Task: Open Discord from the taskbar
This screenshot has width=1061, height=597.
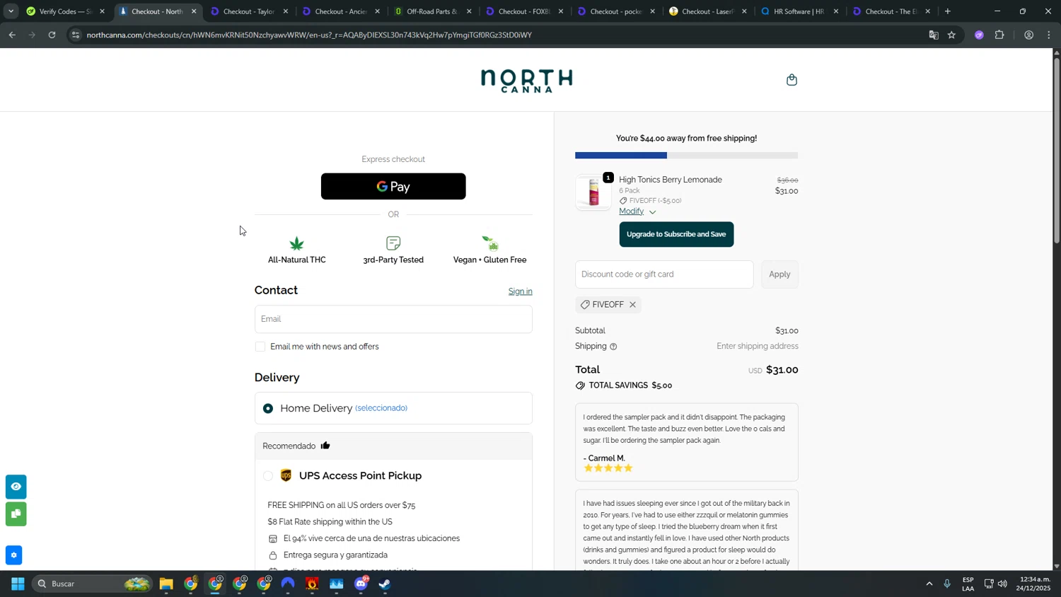Action: (x=361, y=584)
